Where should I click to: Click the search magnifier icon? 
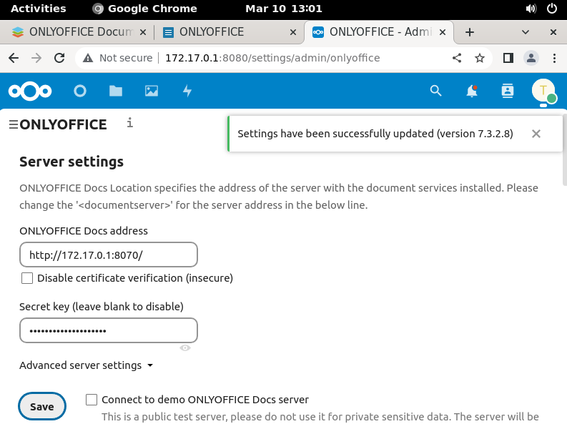point(435,91)
